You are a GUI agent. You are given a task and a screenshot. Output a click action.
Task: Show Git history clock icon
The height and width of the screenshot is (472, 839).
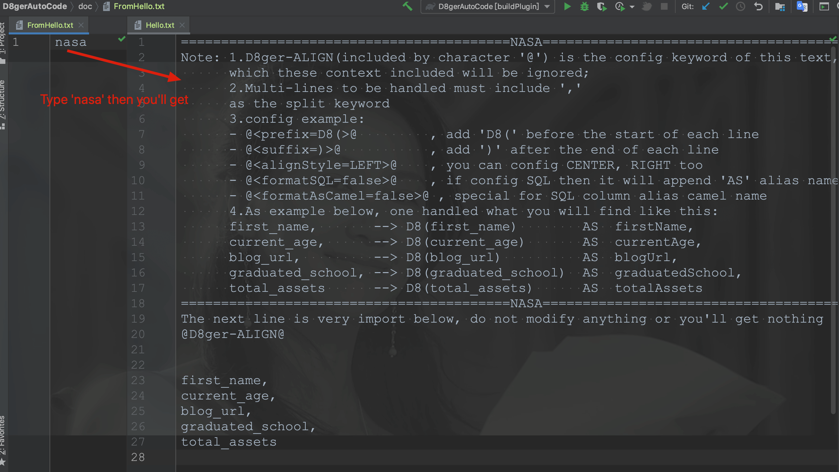(741, 6)
